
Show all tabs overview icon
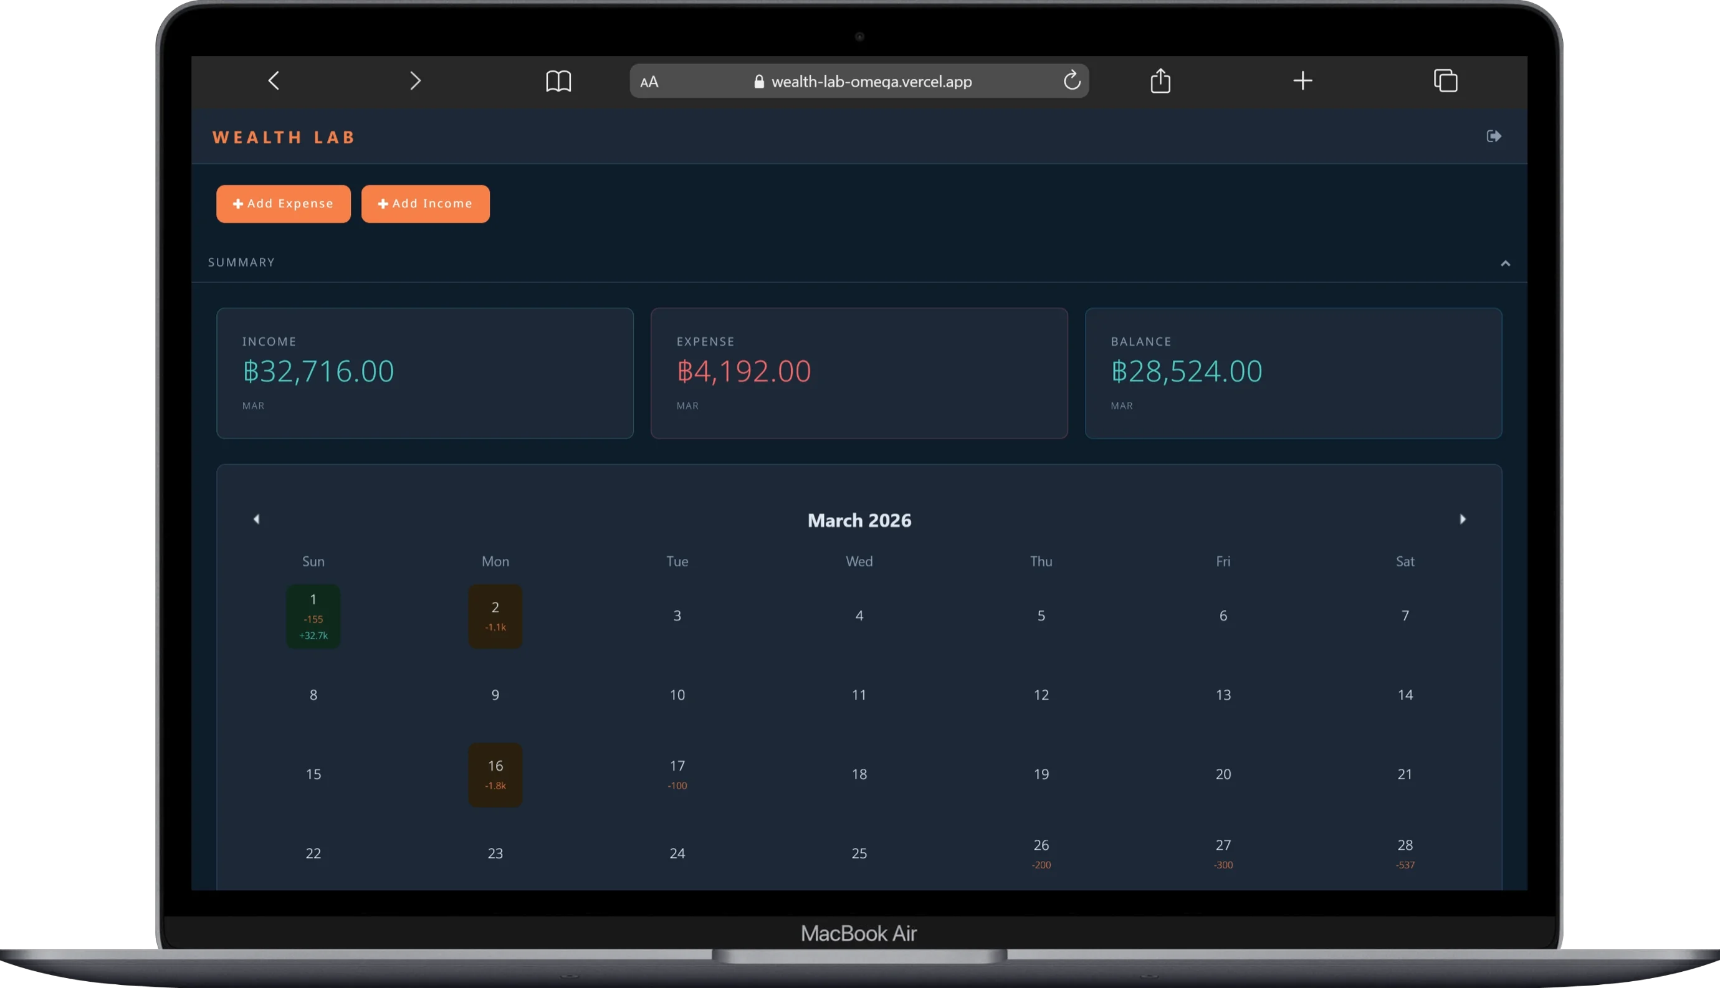click(1445, 81)
